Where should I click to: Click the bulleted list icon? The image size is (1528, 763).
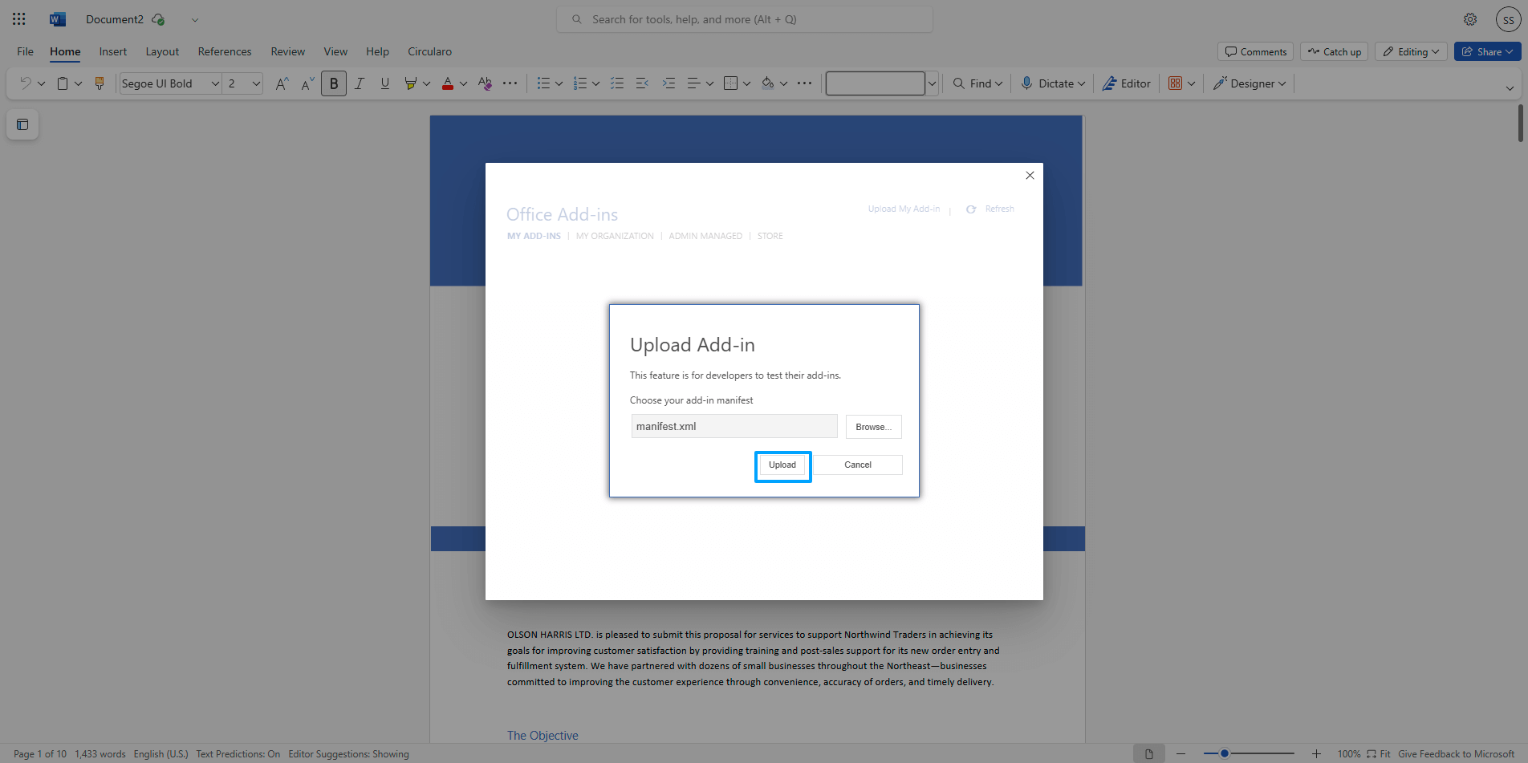(543, 83)
